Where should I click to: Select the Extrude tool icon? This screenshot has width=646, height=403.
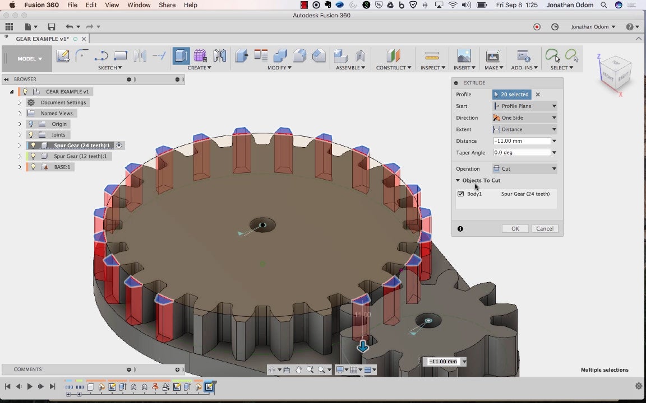(181, 56)
